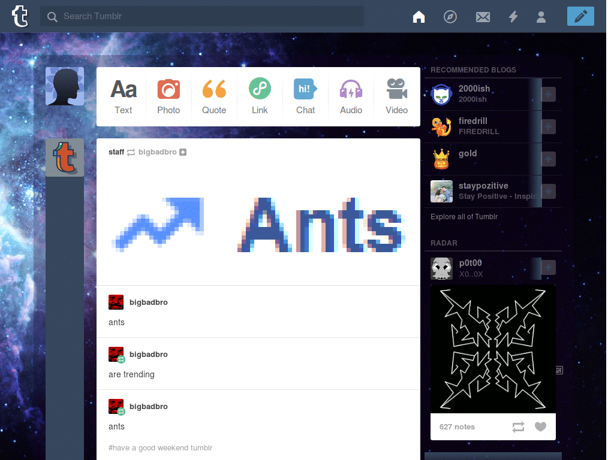The image size is (614, 460).
Task: Click the blue compose pencil button
Action: 580,16
